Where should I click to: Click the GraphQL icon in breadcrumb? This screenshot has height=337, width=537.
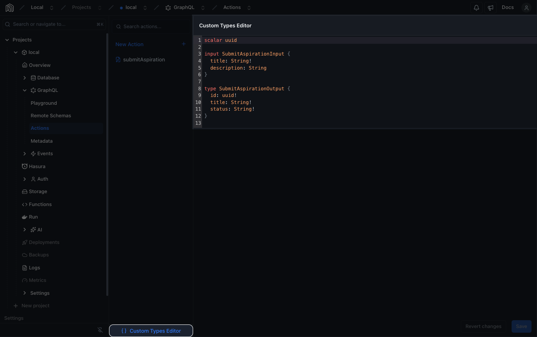168,7
